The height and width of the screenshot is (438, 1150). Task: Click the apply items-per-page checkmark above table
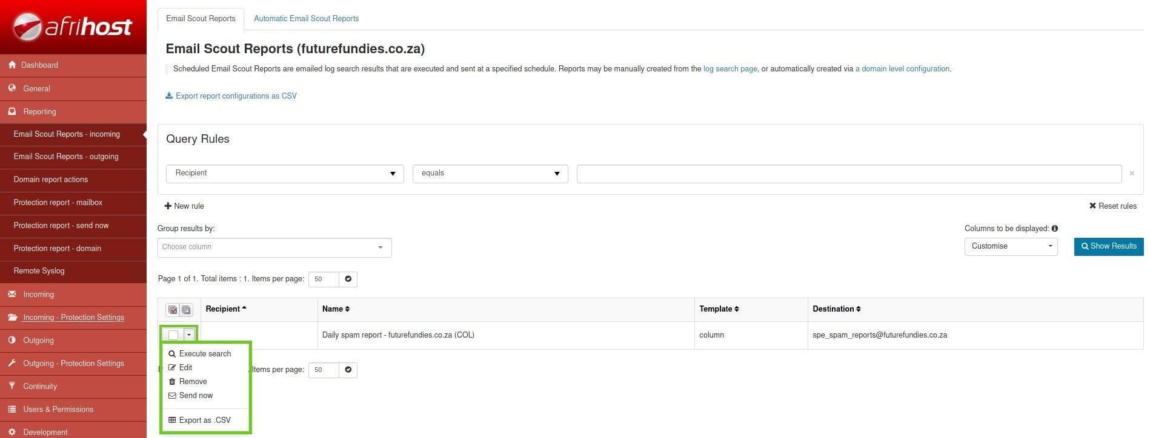click(x=348, y=279)
